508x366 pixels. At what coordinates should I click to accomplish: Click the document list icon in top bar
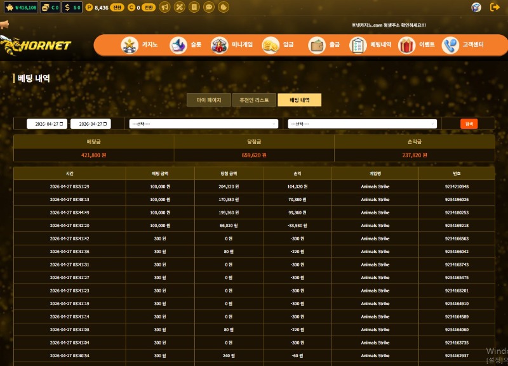click(x=194, y=7)
